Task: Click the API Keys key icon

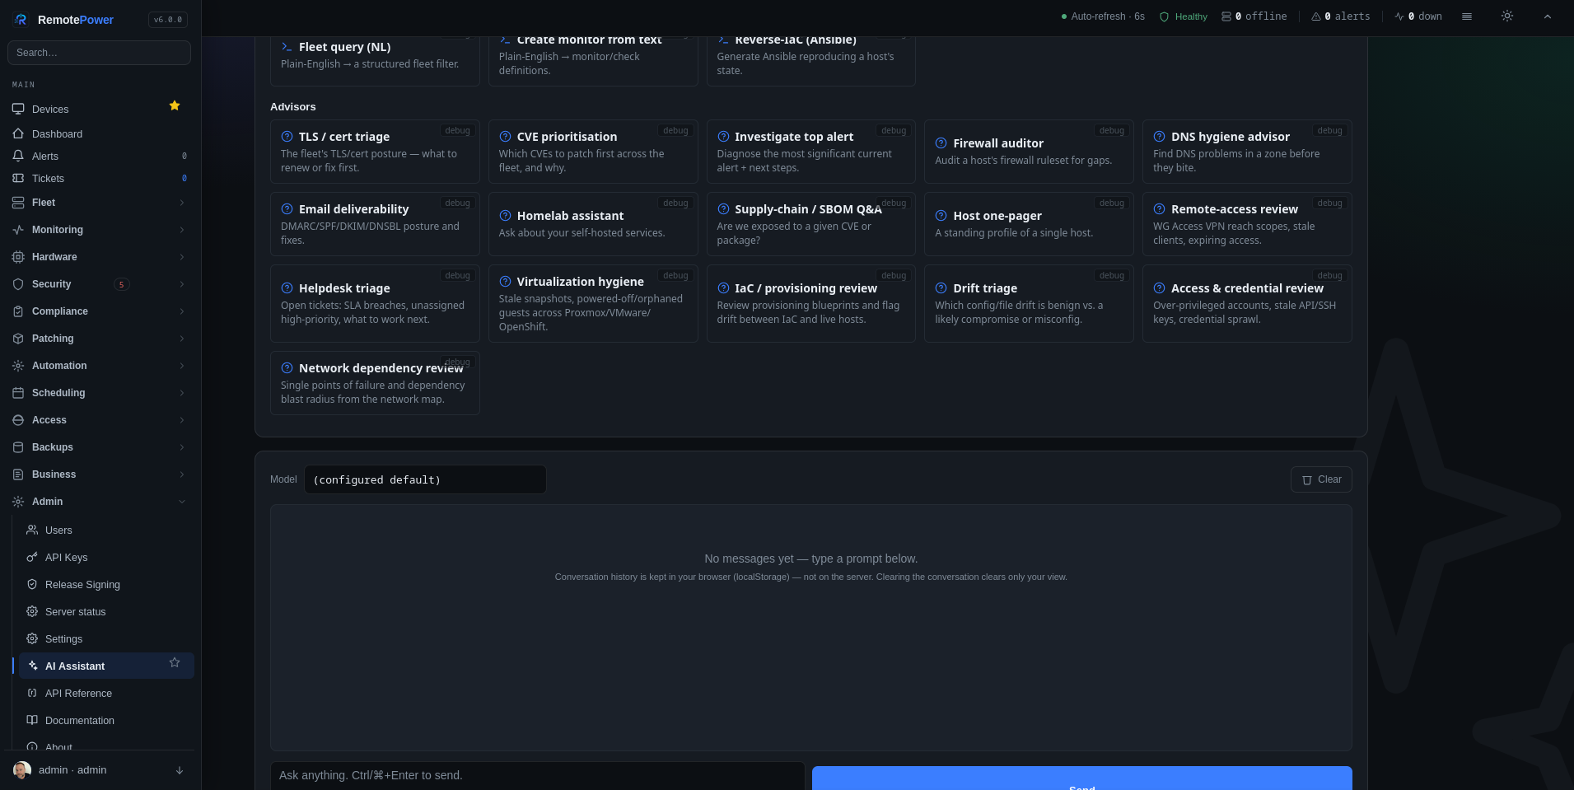Action: [32, 557]
